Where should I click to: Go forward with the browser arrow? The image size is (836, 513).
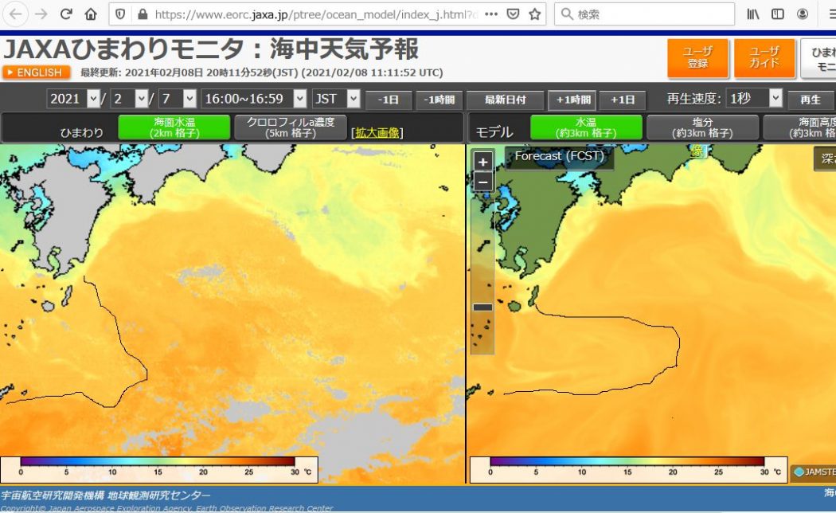(41, 14)
